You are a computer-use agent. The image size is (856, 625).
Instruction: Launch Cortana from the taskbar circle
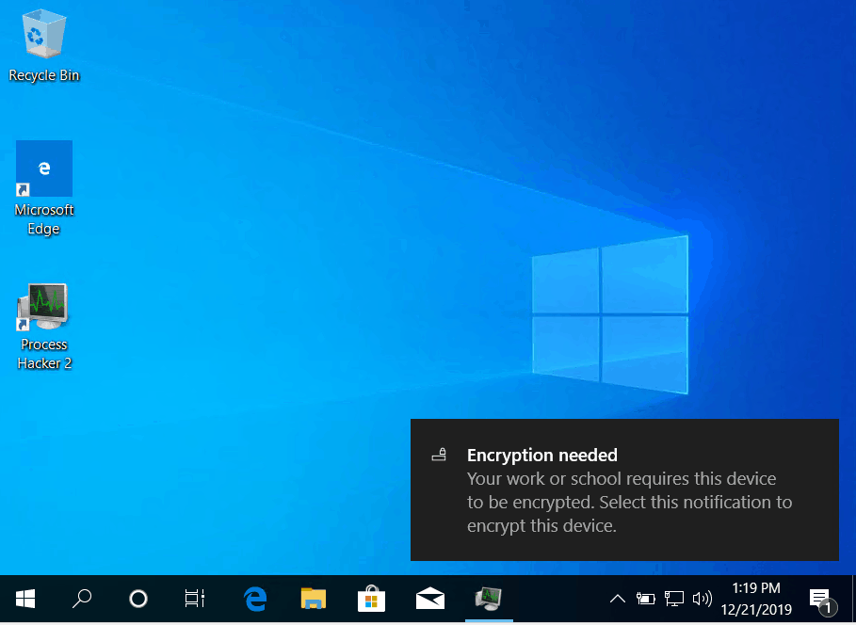(138, 598)
